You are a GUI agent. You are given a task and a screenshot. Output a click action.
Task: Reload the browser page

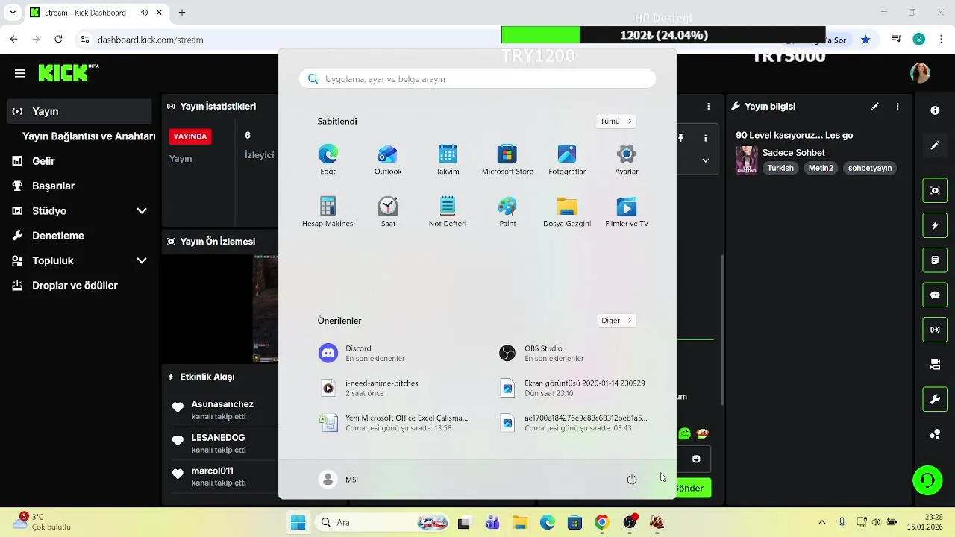[59, 40]
